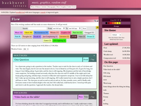
Task: Click the From date input field
Action: [x=59, y=29]
